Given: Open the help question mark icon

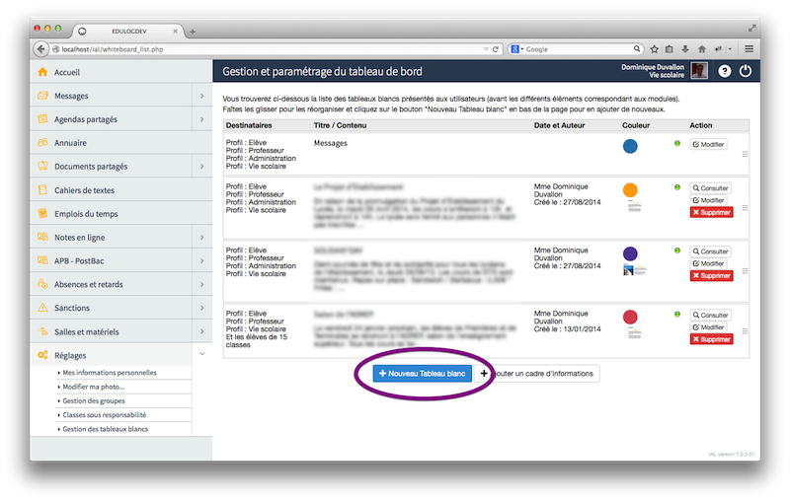Looking at the screenshot, I should [x=724, y=71].
